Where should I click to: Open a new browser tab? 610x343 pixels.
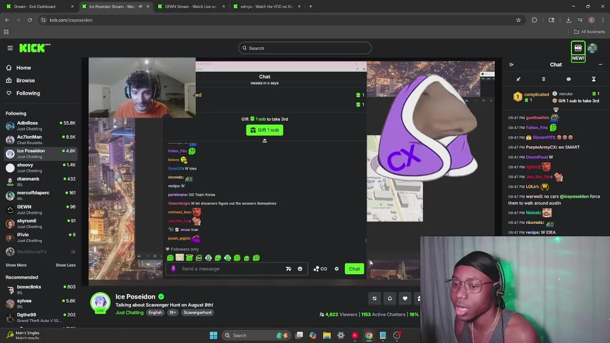tap(311, 7)
